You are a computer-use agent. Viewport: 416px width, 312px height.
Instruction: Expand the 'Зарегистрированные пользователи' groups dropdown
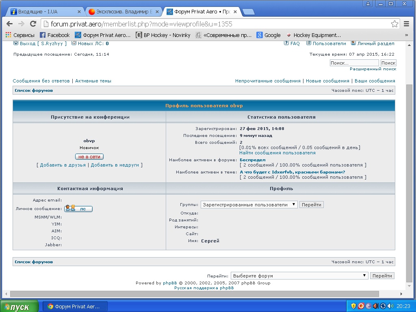tap(249, 205)
